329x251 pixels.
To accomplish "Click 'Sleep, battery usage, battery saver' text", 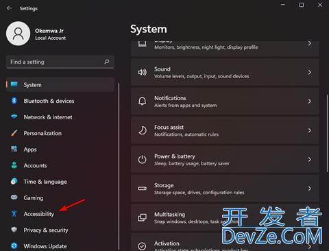I will pos(192,163).
